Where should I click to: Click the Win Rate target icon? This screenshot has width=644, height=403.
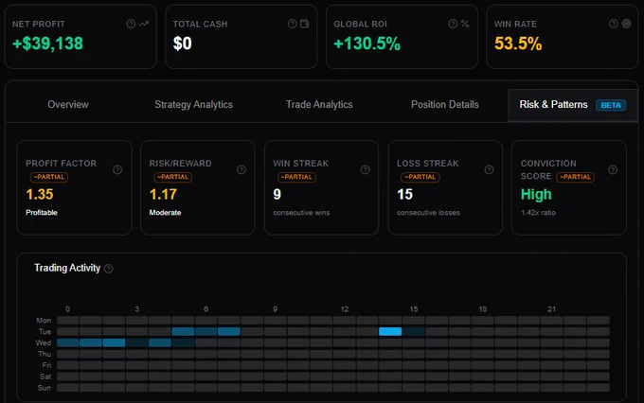pyautogui.click(x=626, y=24)
